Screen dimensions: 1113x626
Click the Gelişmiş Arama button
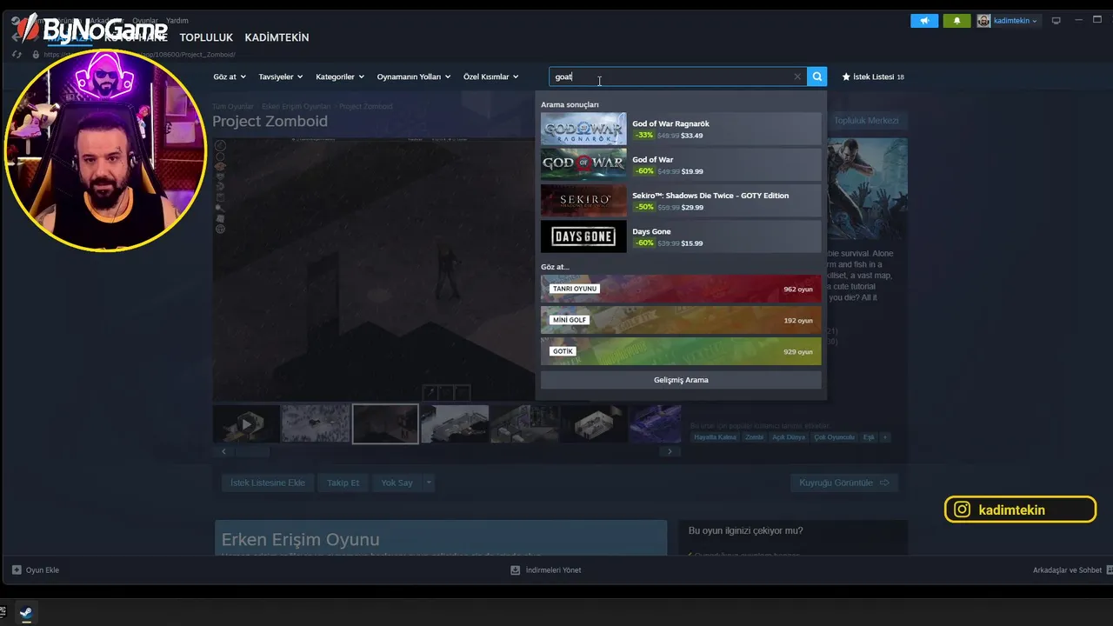point(681,380)
